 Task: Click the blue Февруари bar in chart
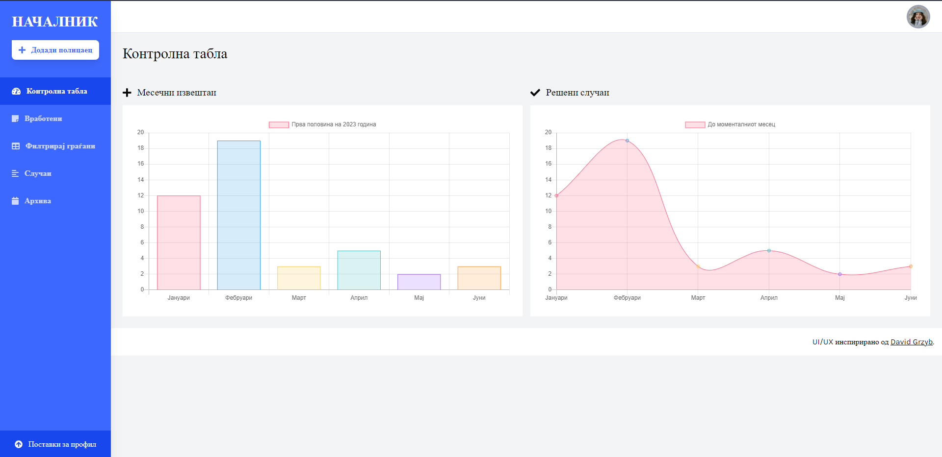(x=238, y=215)
